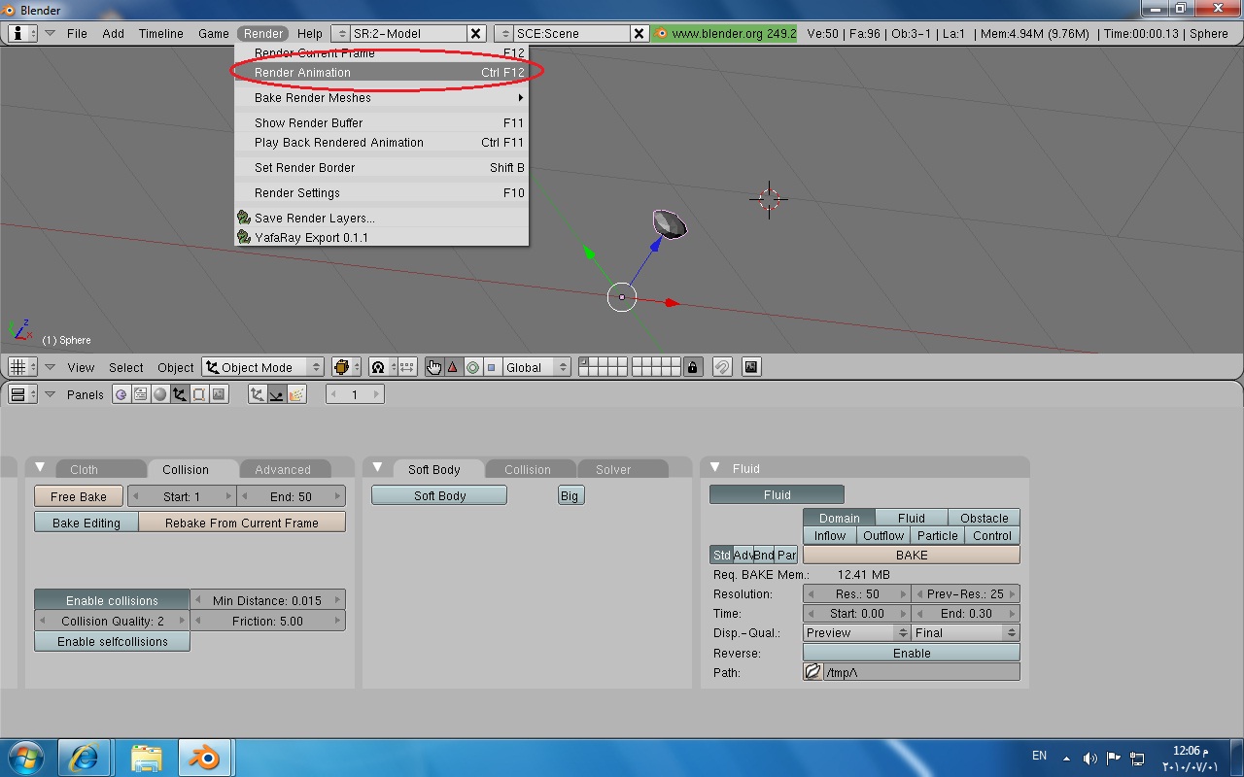Select Obstacle fluid type
The height and width of the screenshot is (777, 1244).
[x=984, y=518]
